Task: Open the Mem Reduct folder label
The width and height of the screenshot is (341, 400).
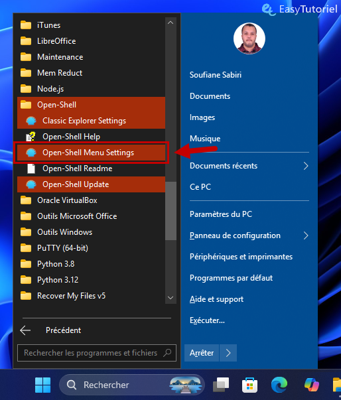Action: click(60, 73)
